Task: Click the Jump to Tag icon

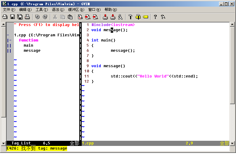Action: [146, 17]
